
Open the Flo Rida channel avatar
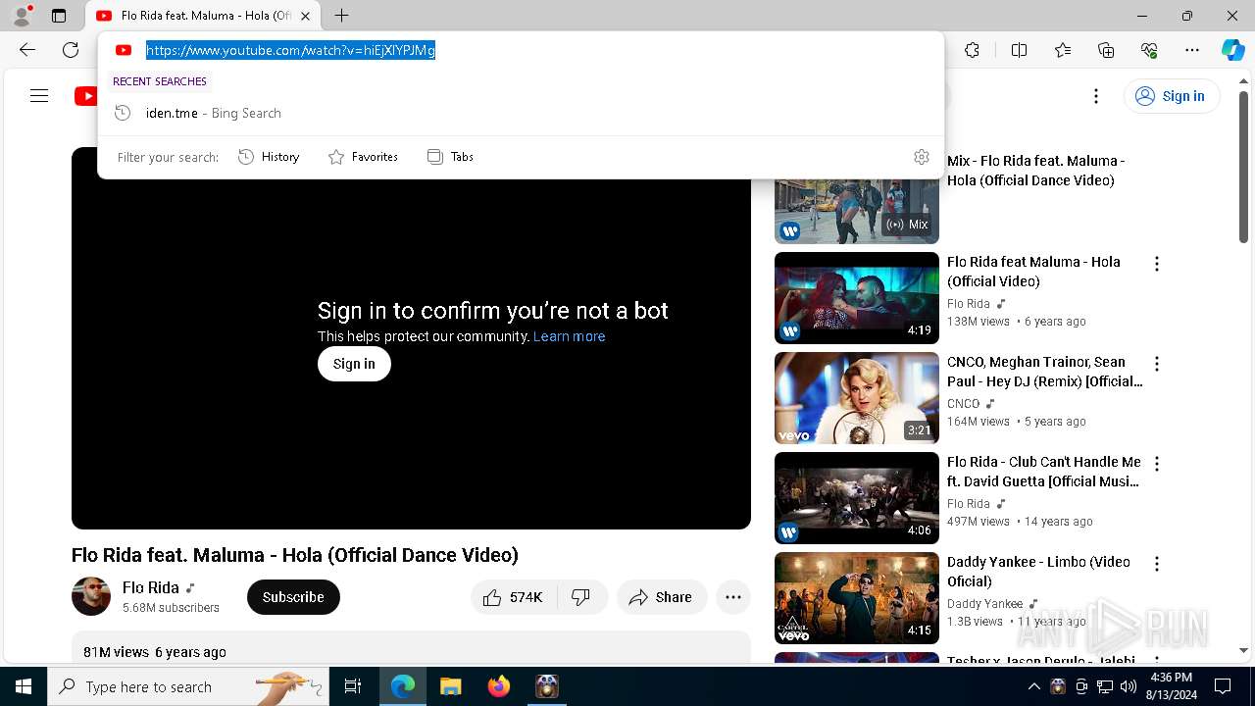click(91, 596)
